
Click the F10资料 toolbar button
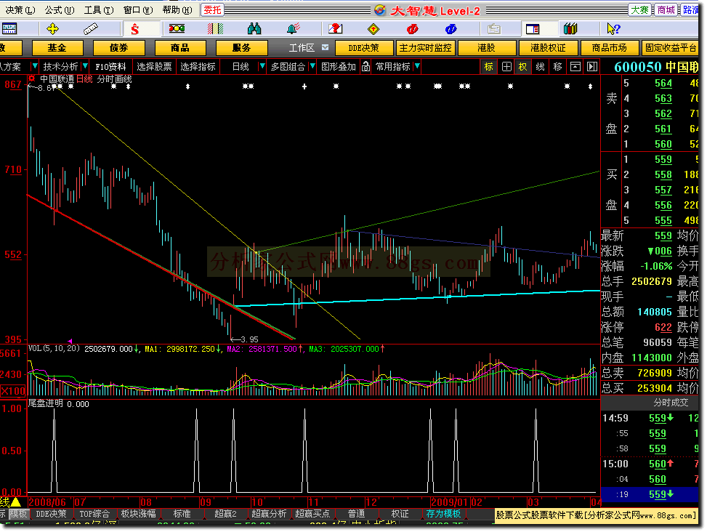(111, 67)
